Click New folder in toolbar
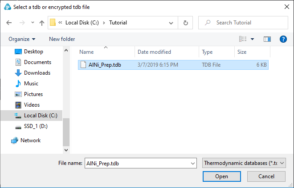Viewport: 294px width, 188px height. (62, 39)
